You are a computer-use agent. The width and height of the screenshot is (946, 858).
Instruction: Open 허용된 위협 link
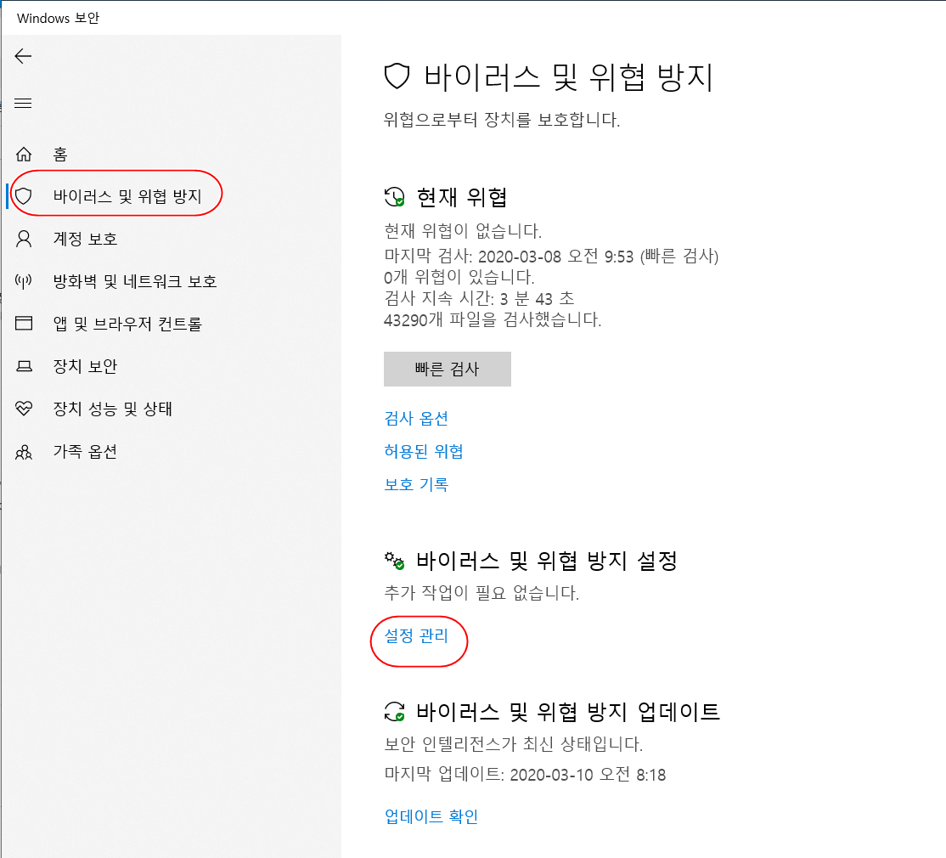424,451
